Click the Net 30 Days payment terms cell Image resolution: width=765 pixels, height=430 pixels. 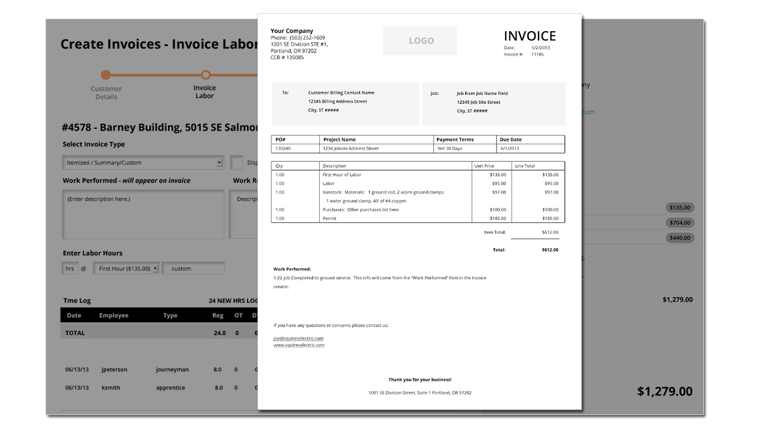click(x=449, y=149)
